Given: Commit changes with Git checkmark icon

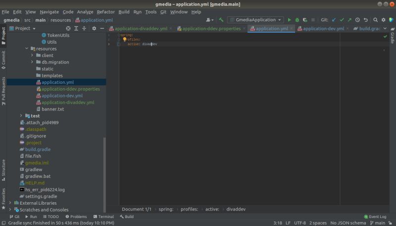Looking at the screenshot, I should click(x=342, y=20).
